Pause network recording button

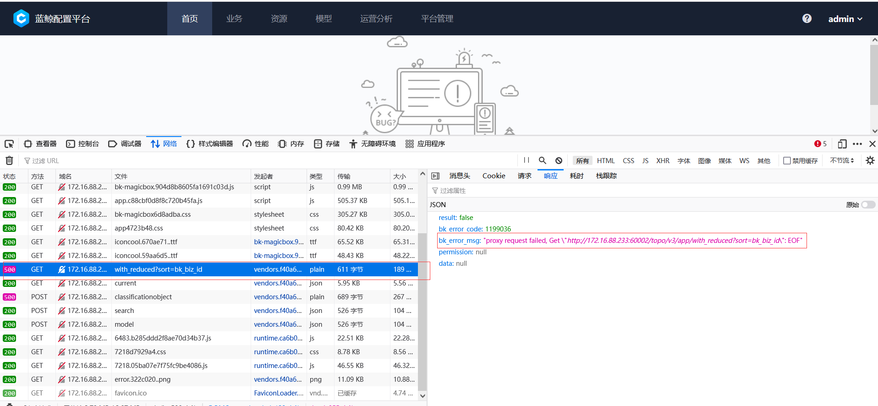(x=527, y=160)
